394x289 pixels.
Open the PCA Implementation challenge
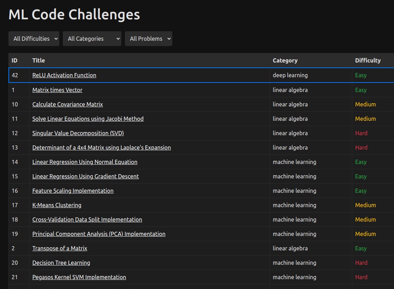point(99,234)
